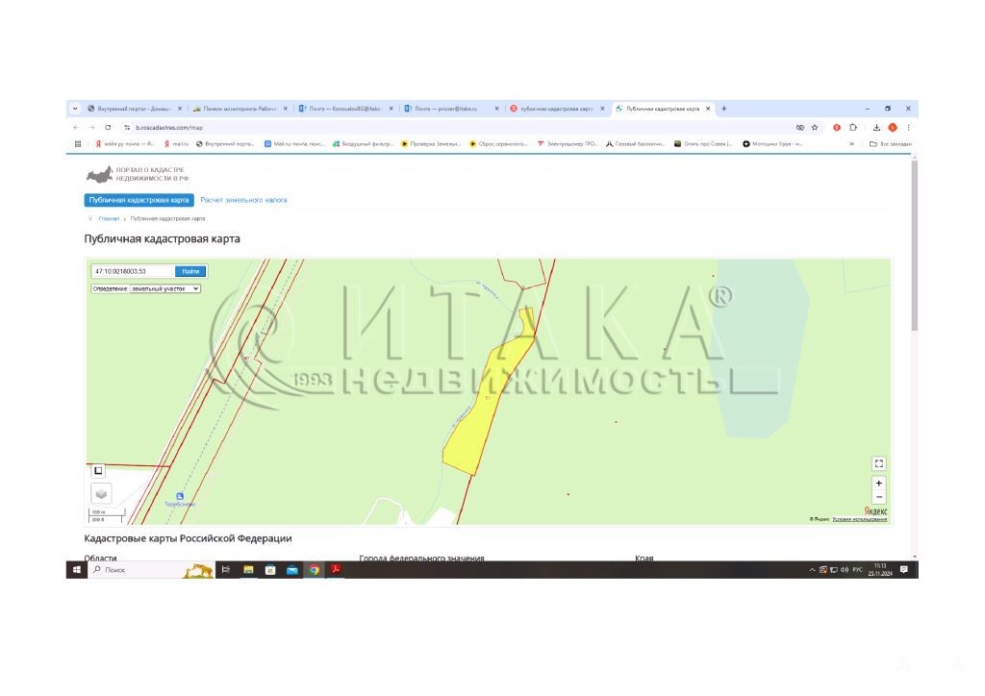
Task: Open Microsoft Store from the taskbar
Action: pyautogui.click(x=270, y=570)
